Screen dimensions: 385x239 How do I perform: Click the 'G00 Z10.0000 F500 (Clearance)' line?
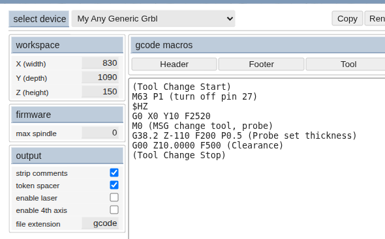[208, 146]
